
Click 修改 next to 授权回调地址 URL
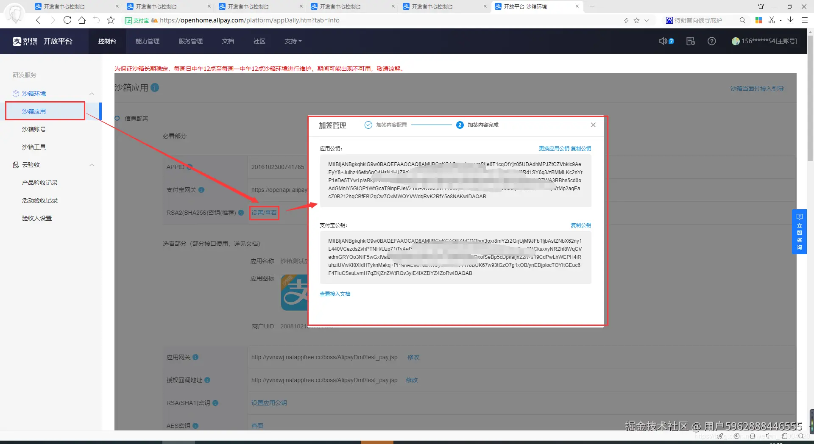click(412, 380)
